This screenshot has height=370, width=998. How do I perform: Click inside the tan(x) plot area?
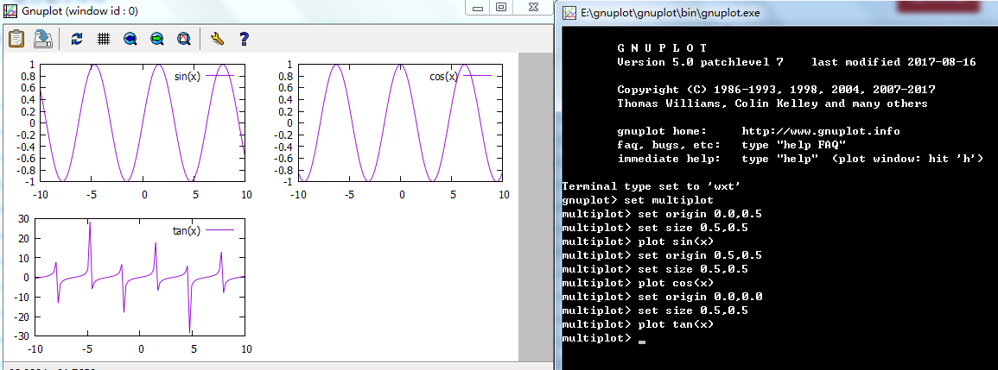(x=140, y=277)
